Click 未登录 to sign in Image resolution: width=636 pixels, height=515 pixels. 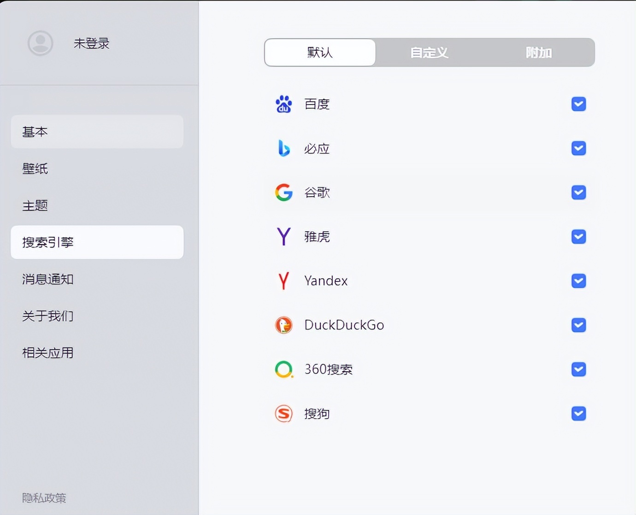click(x=92, y=43)
